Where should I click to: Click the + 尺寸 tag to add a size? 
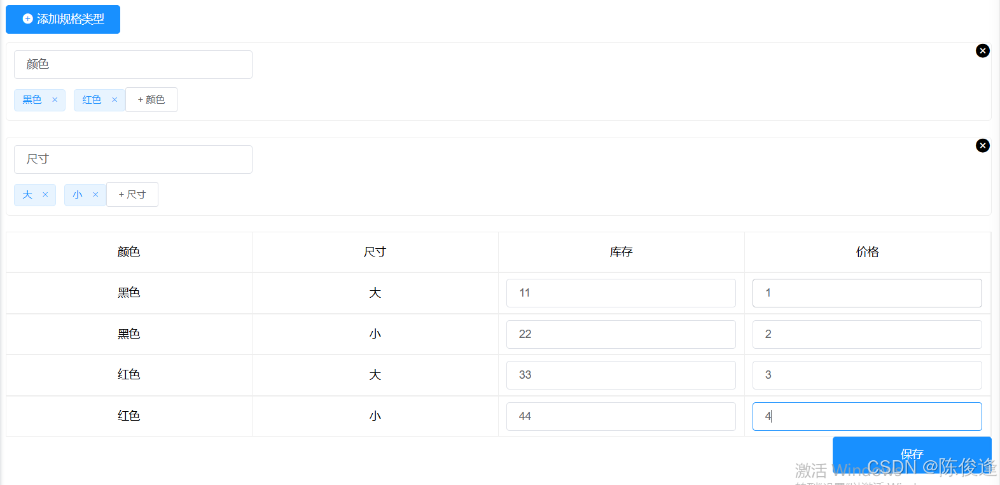coord(132,195)
